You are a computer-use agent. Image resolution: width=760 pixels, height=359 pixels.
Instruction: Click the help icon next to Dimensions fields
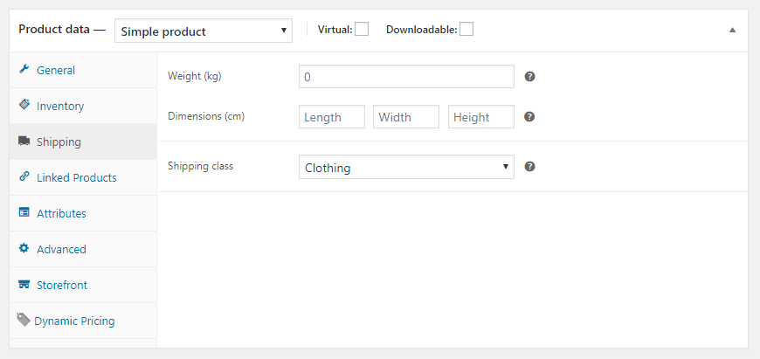coord(529,117)
